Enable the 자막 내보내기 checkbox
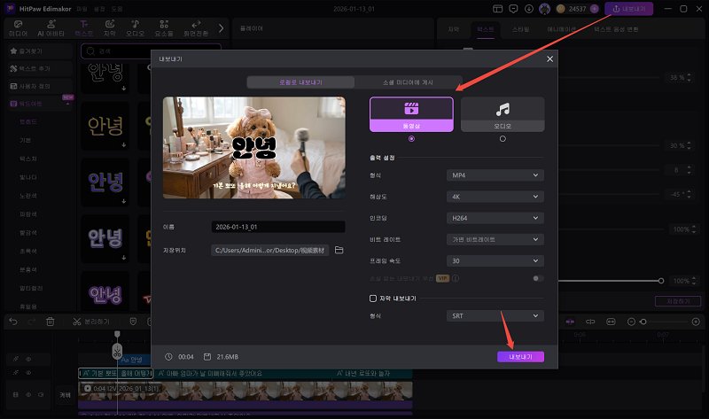Image resolution: width=709 pixels, height=419 pixels. 373,299
